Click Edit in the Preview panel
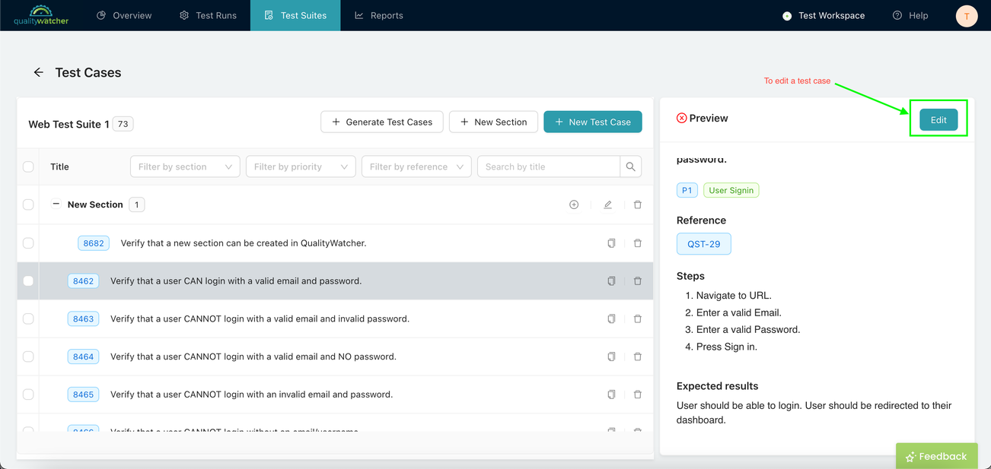991x469 pixels. [x=938, y=119]
